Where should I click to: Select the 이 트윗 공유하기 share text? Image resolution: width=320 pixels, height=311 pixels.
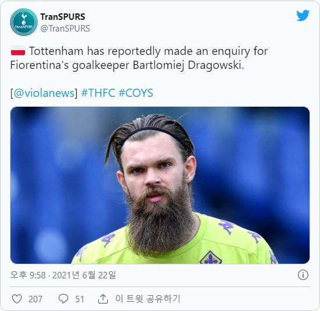point(148,299)
